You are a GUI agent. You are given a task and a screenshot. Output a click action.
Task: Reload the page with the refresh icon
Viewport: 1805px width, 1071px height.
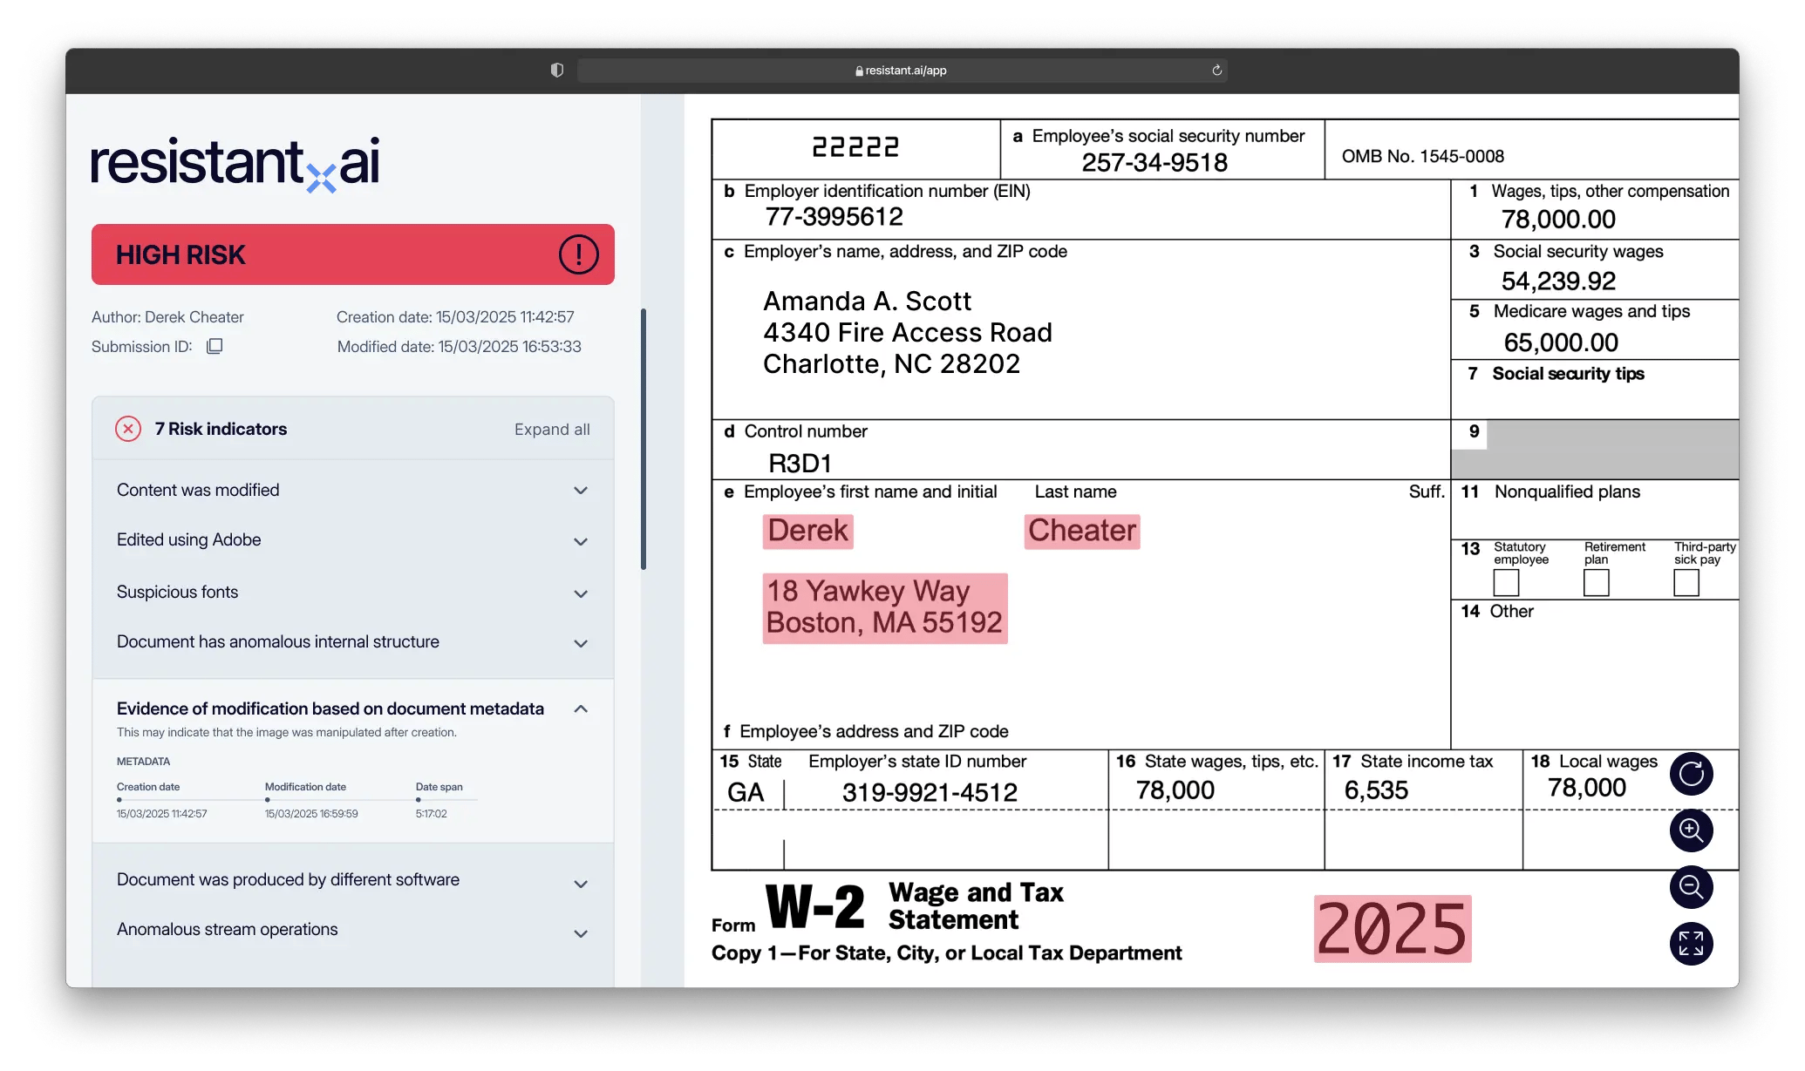1216,70
